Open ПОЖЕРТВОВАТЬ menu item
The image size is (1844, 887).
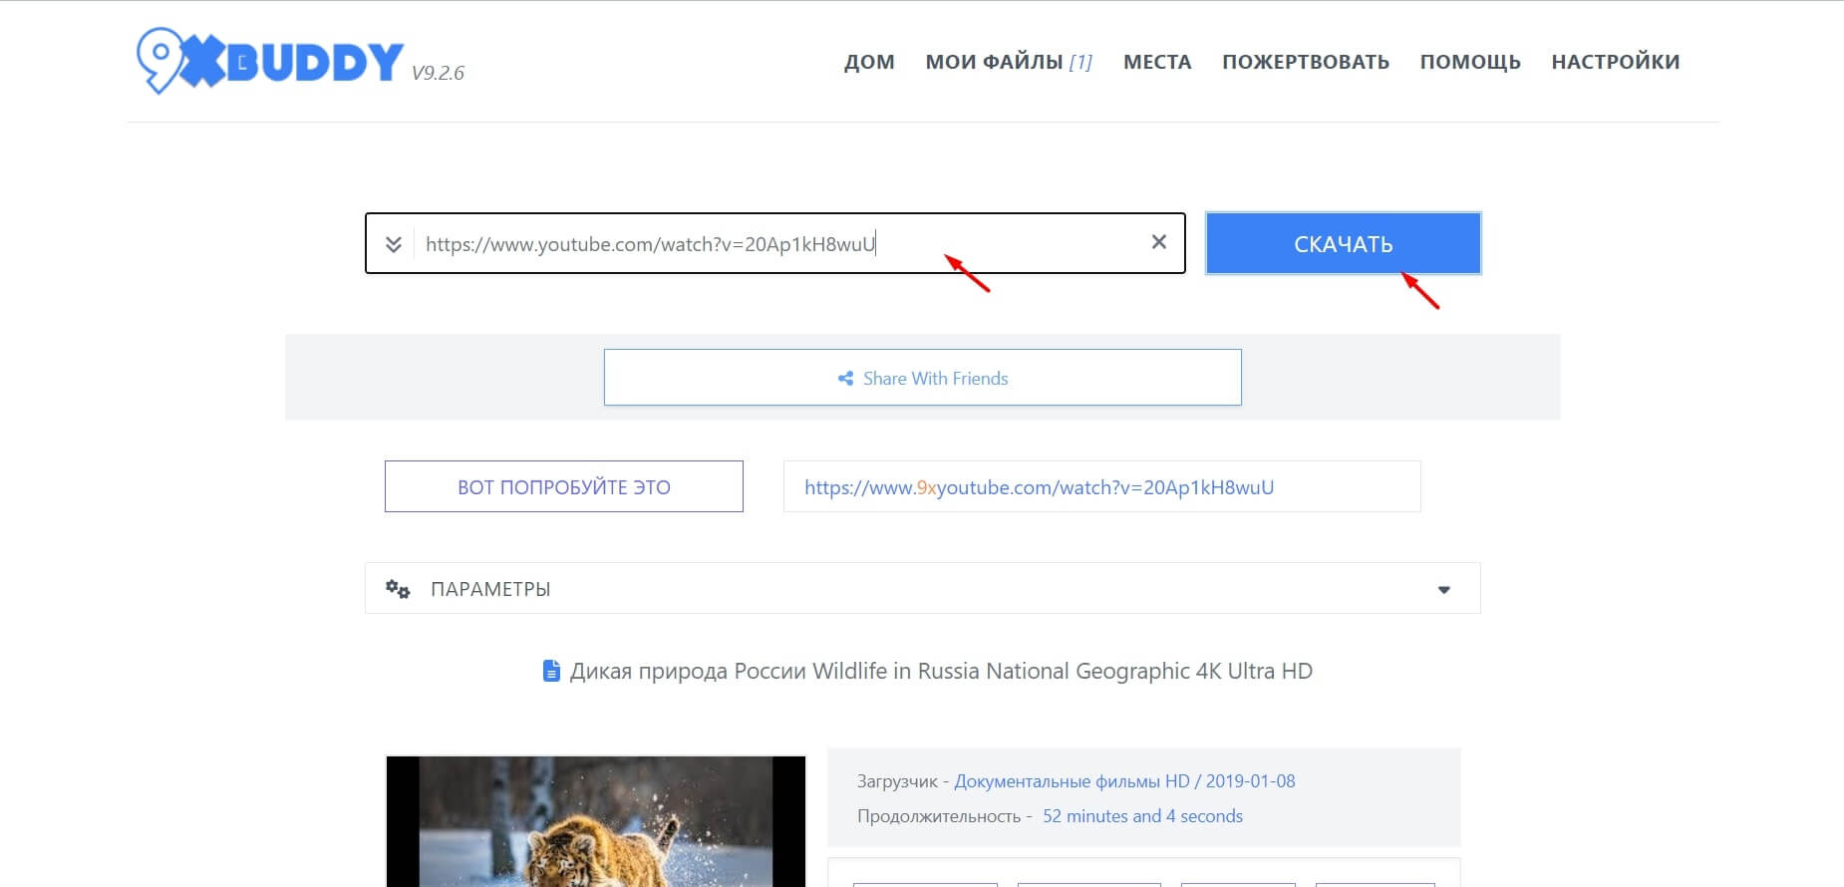click(x=1306, y=62)
